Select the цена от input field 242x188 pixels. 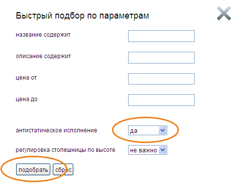(161, 79)
